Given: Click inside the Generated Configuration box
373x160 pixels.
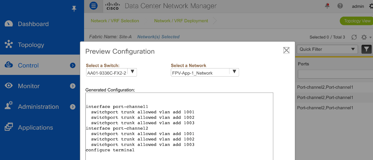Looking at the screenshot, I should pyautogui.click(x=179, y=126).
